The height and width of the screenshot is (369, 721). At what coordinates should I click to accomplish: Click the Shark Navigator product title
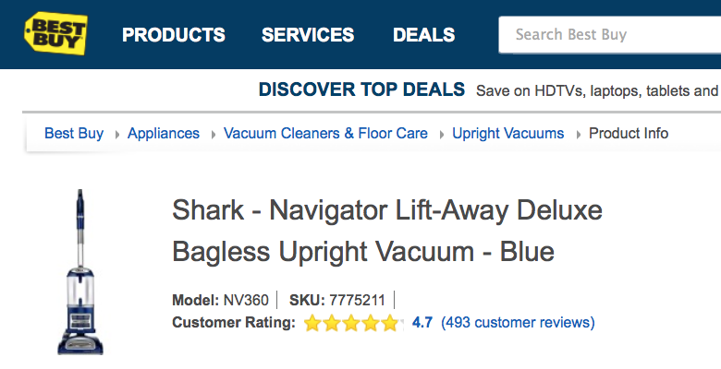coord(386,231)
